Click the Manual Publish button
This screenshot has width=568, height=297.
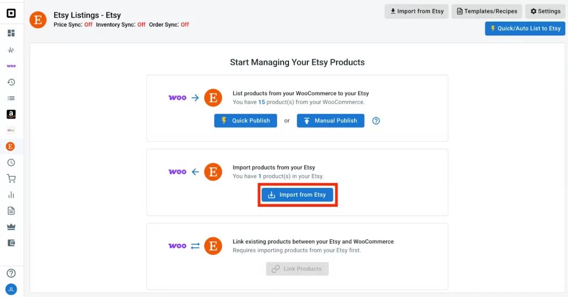coord(331,120)
